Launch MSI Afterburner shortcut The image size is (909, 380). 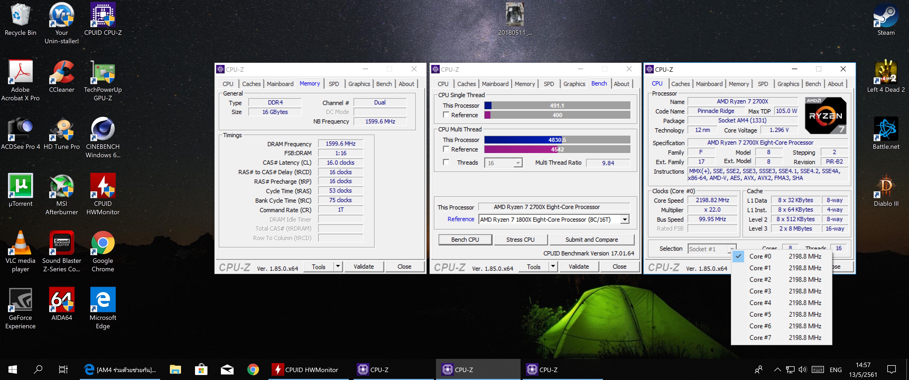(x=62, y=194)
